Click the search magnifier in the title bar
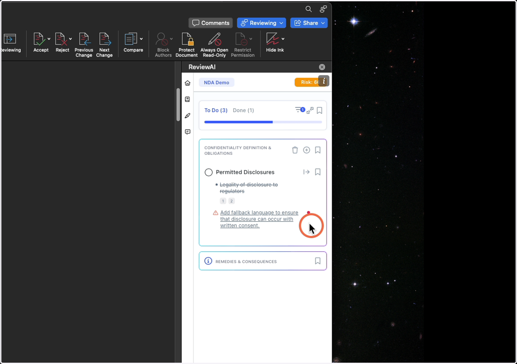The image size is (517, 364). tap(308, 9)
